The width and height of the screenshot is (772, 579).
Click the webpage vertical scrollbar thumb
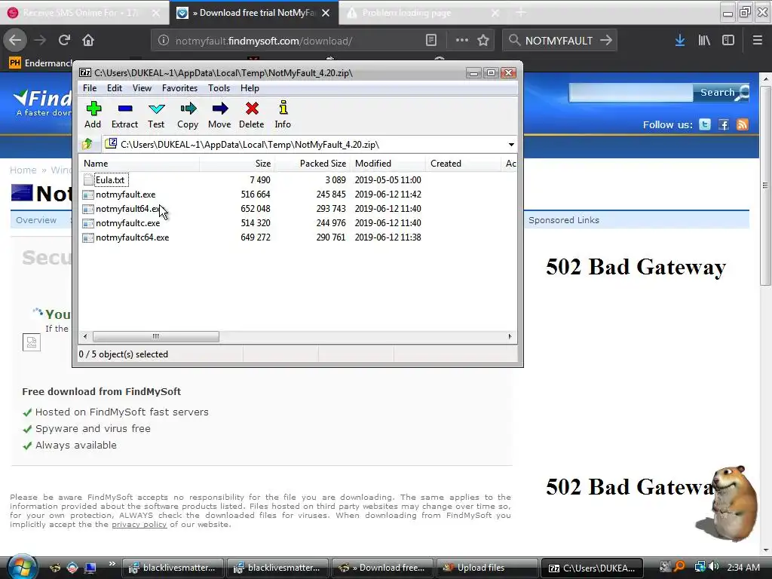point(765,185)
